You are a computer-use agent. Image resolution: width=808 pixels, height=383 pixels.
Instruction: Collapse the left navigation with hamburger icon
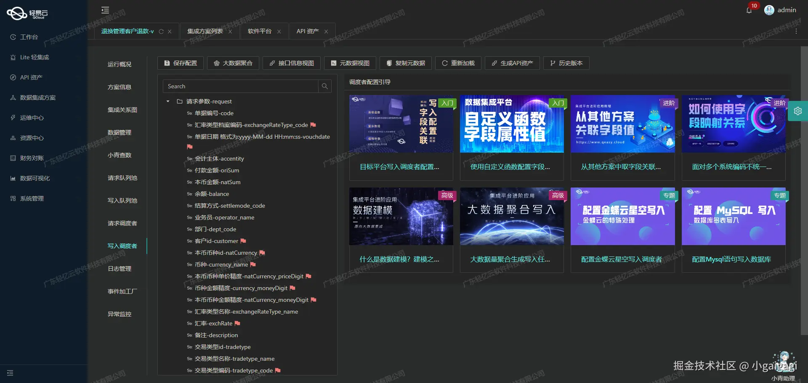click(x=105, y=10)
